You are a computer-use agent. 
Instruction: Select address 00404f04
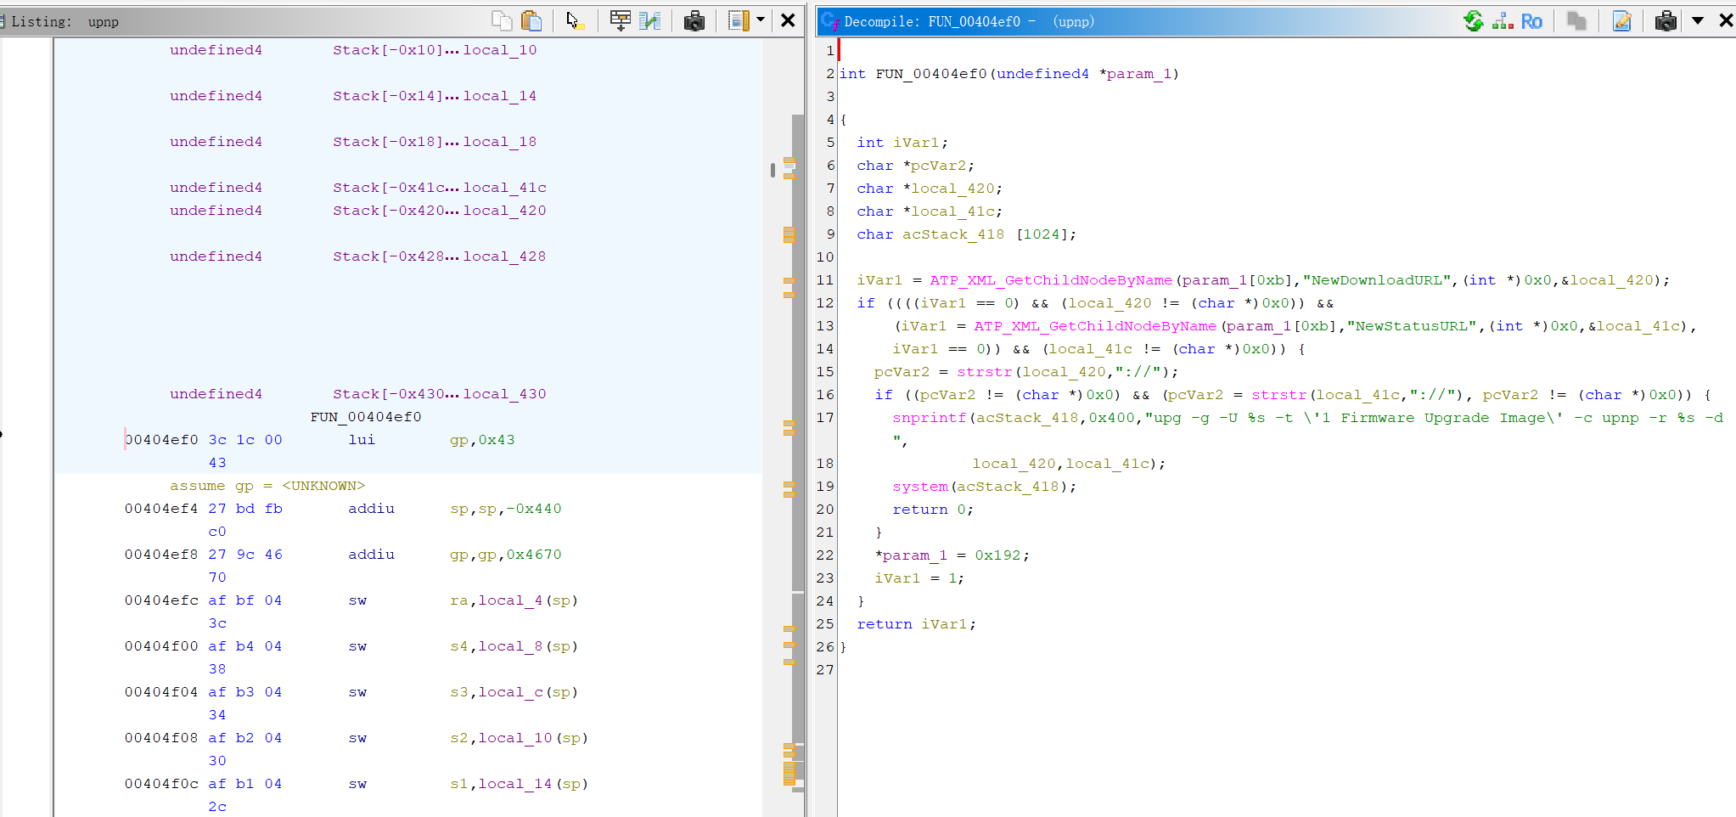161,691
